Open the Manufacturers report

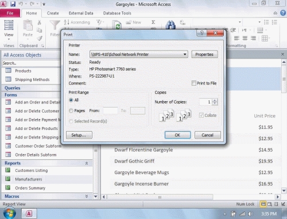point(28,179)
